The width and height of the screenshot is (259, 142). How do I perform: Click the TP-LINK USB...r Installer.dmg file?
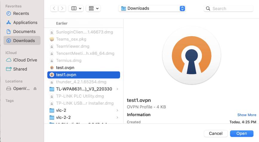[84, 103]
